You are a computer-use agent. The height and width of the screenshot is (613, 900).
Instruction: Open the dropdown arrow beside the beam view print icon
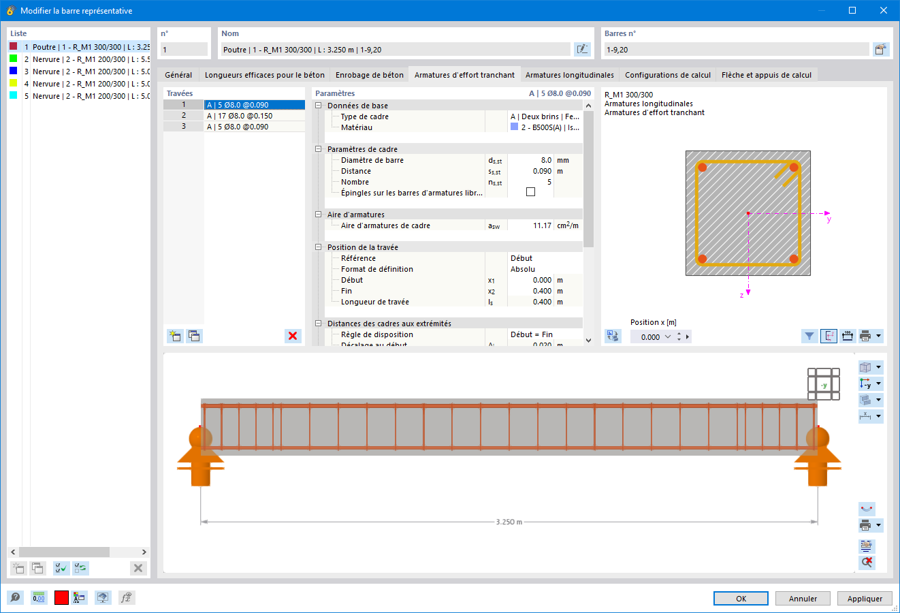[879, 525]
